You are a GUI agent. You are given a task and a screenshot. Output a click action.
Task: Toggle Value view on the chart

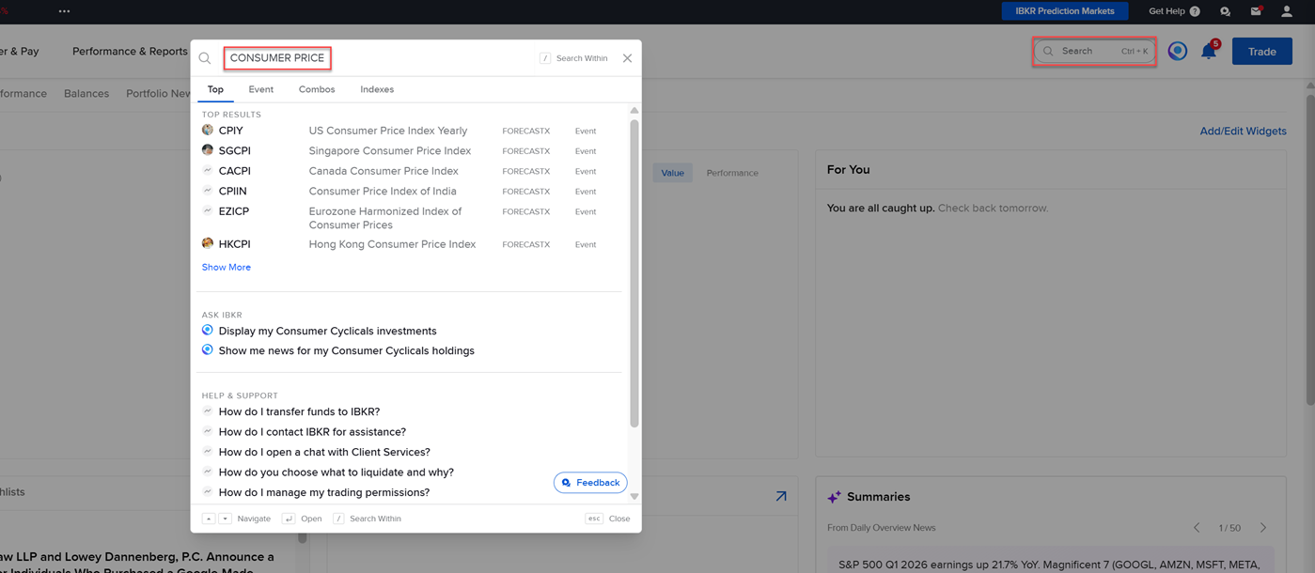(x=672, y=173)
